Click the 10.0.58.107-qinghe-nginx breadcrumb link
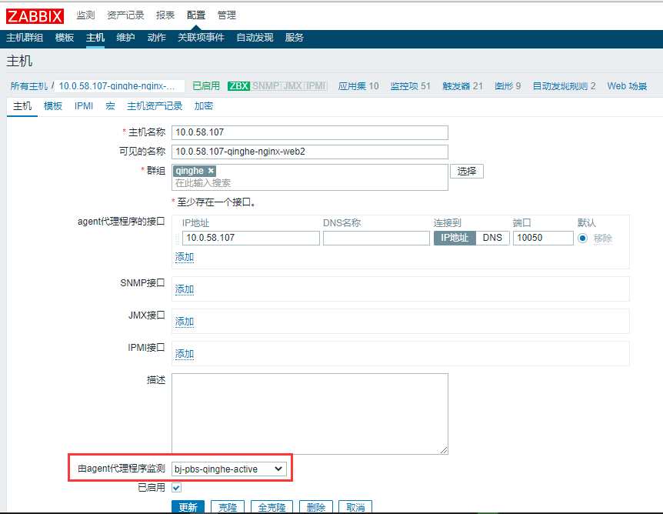The image size is (663, 514). [117, 86]
